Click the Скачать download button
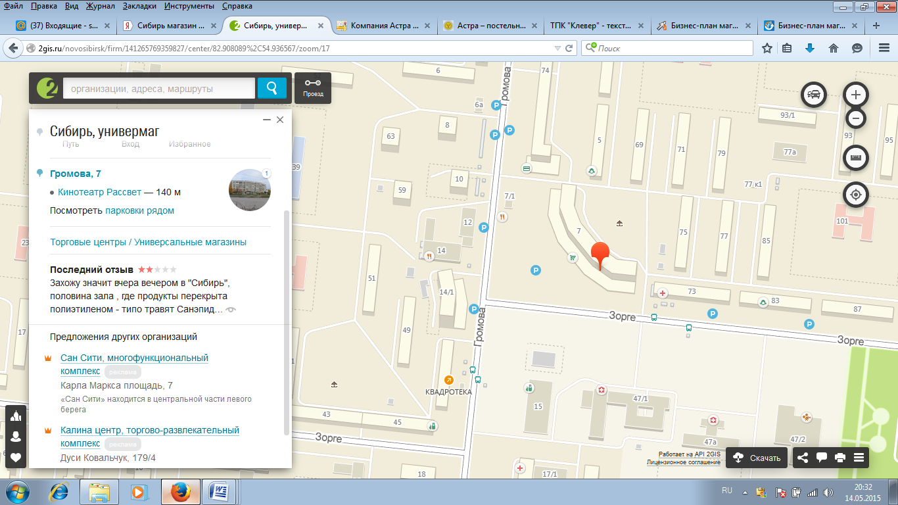898x505 pixels. [x=758, y=458]
